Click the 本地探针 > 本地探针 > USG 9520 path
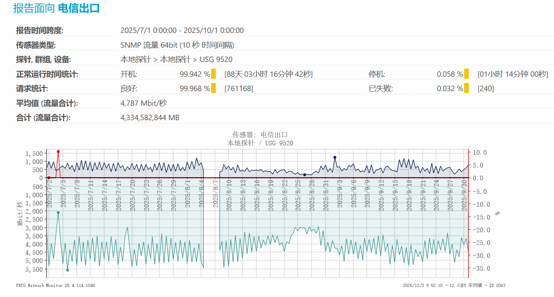 176,59
